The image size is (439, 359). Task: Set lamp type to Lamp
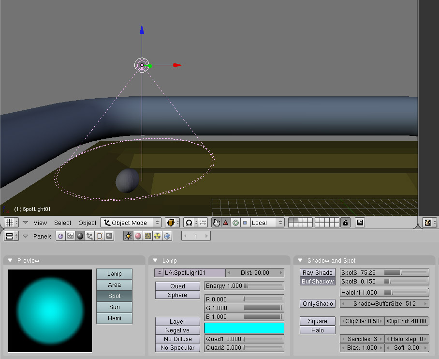pos(114,273)
